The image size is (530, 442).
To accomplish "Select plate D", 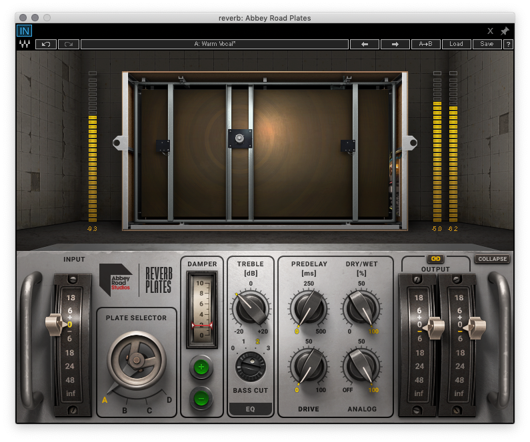I will point(169,400).
